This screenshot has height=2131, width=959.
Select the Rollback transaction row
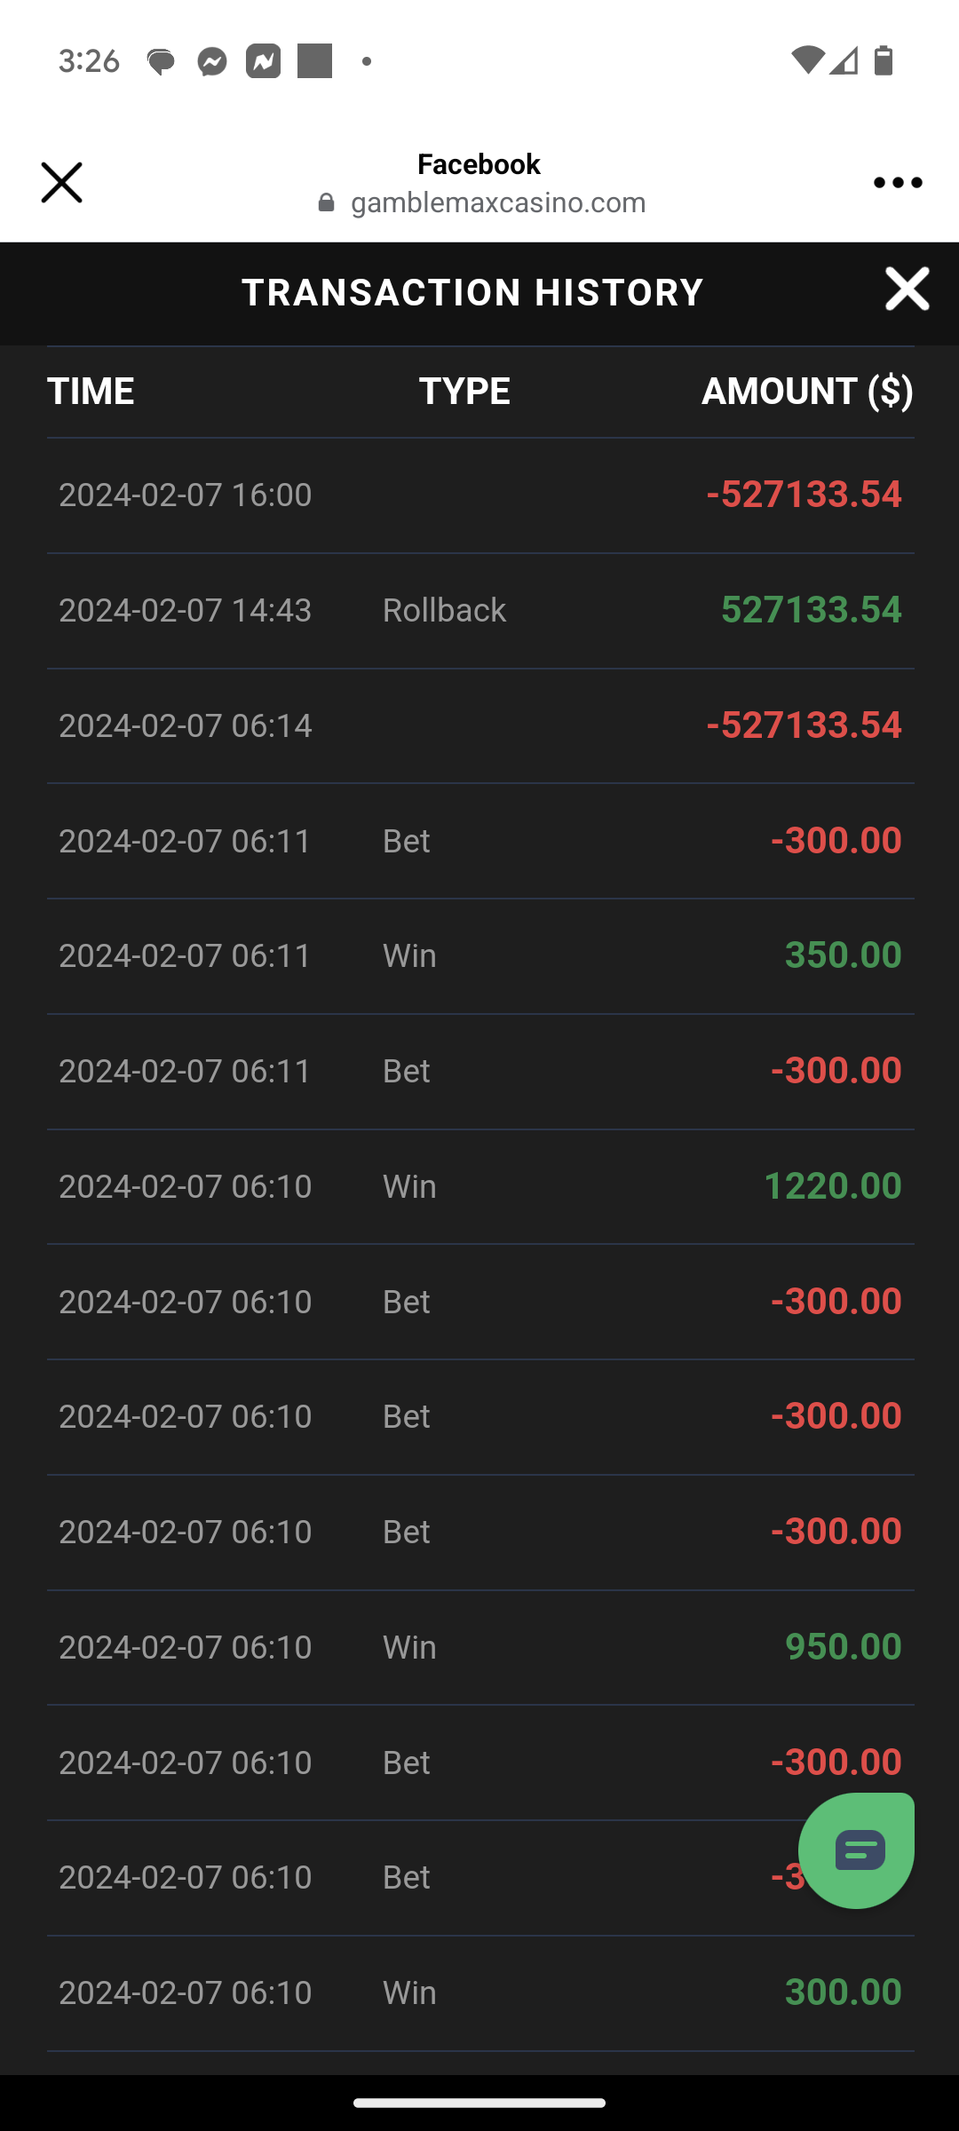tap(480, 611)
